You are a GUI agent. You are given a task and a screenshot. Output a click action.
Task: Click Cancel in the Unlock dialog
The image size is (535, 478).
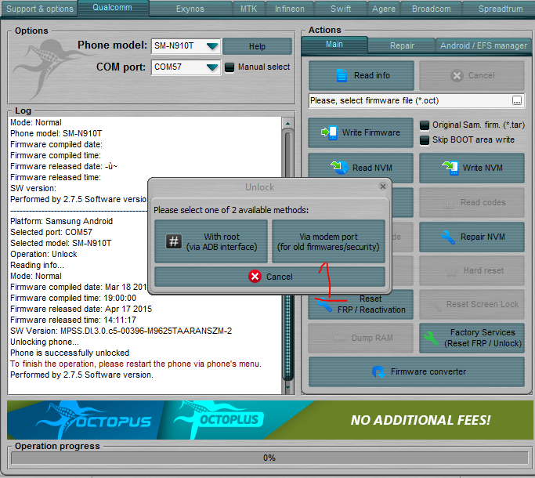click(x=269, y=277)
